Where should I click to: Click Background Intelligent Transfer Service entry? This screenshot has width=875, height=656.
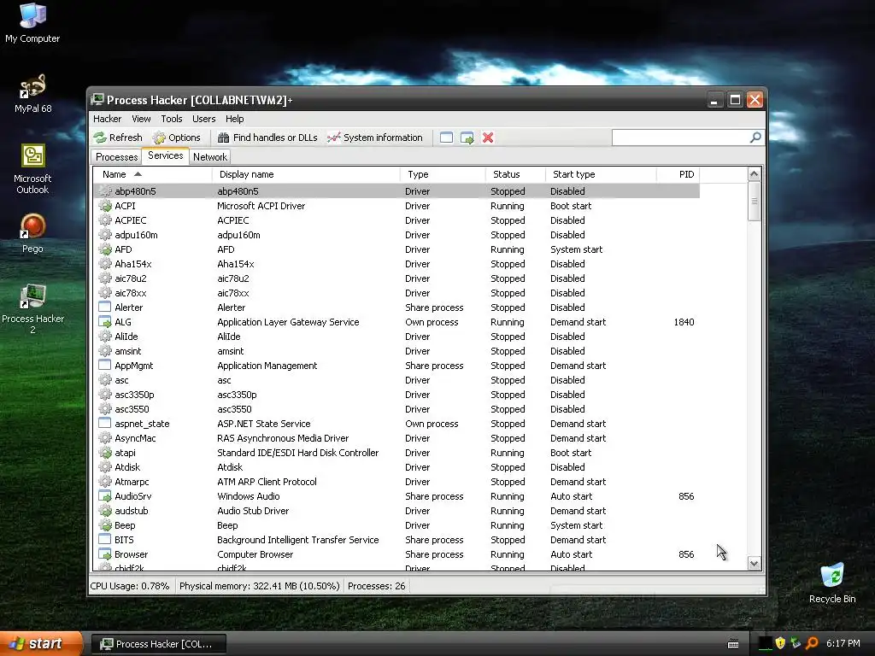(x=297, y=540)
